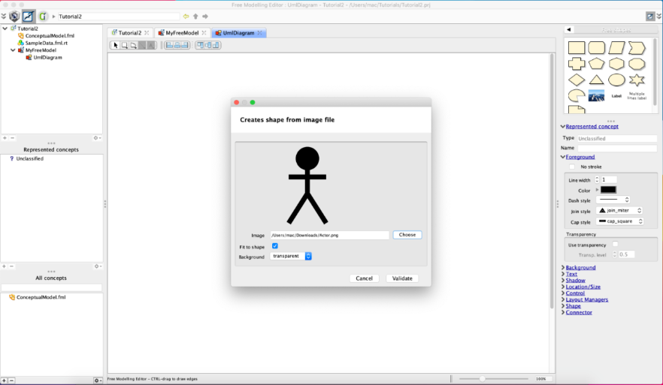This screenshot has width=663, height=385.
Task: Pick the six-pointed star shape from palette
Action: (637, 80)
